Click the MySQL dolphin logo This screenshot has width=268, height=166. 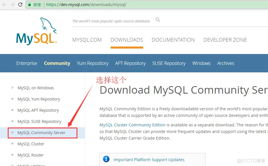coord(37,31)
